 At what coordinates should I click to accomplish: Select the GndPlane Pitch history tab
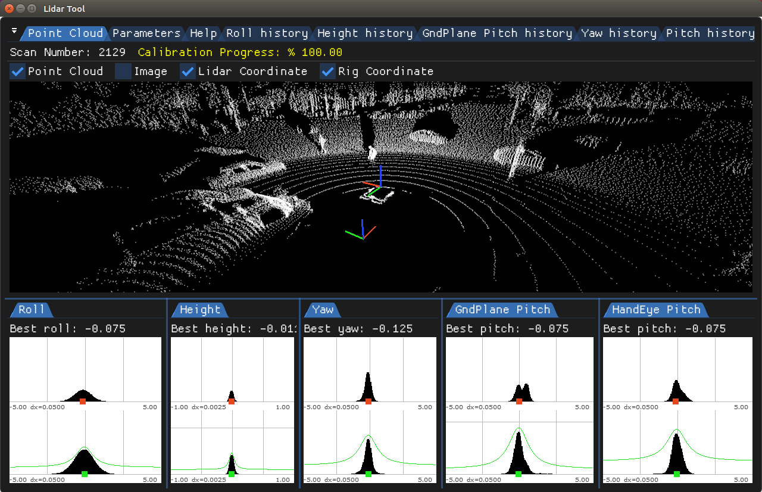(496, 33)
